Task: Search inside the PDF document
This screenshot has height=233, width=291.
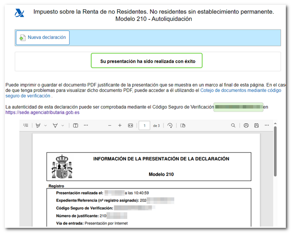Action: tap(233, 126)
